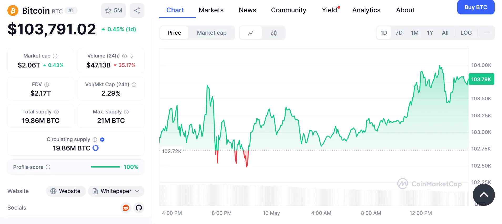
Task: Open Volume (24h) info icon
Action: click(125, 56)
